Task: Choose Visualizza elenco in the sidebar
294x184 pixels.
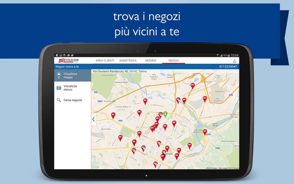Action: (73, 88)
